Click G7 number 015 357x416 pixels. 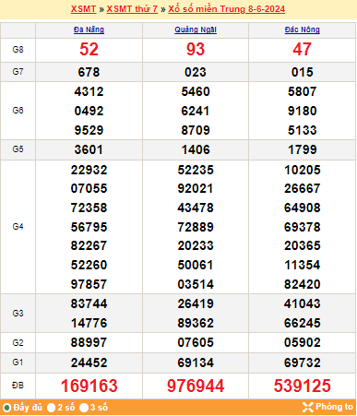click(303, 72)
